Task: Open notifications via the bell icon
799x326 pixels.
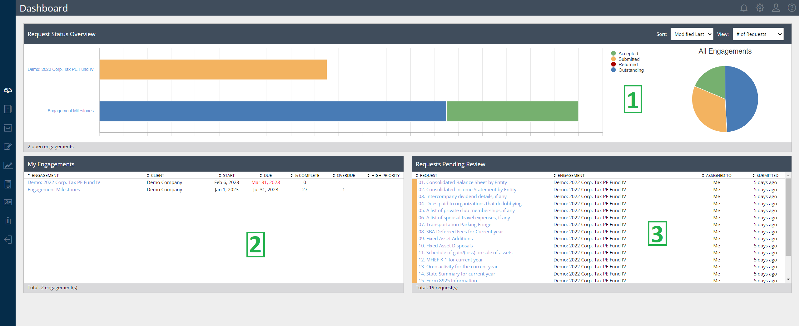Action: (744, 8)
